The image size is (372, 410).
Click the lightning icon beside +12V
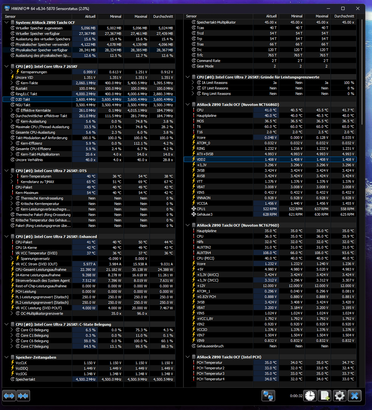(194, 286)
